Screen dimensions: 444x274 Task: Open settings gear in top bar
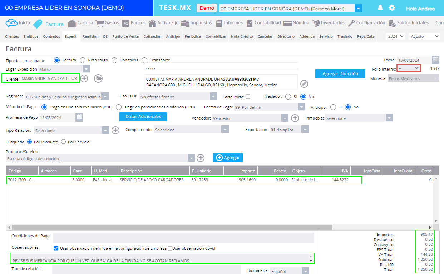(392, 8)
